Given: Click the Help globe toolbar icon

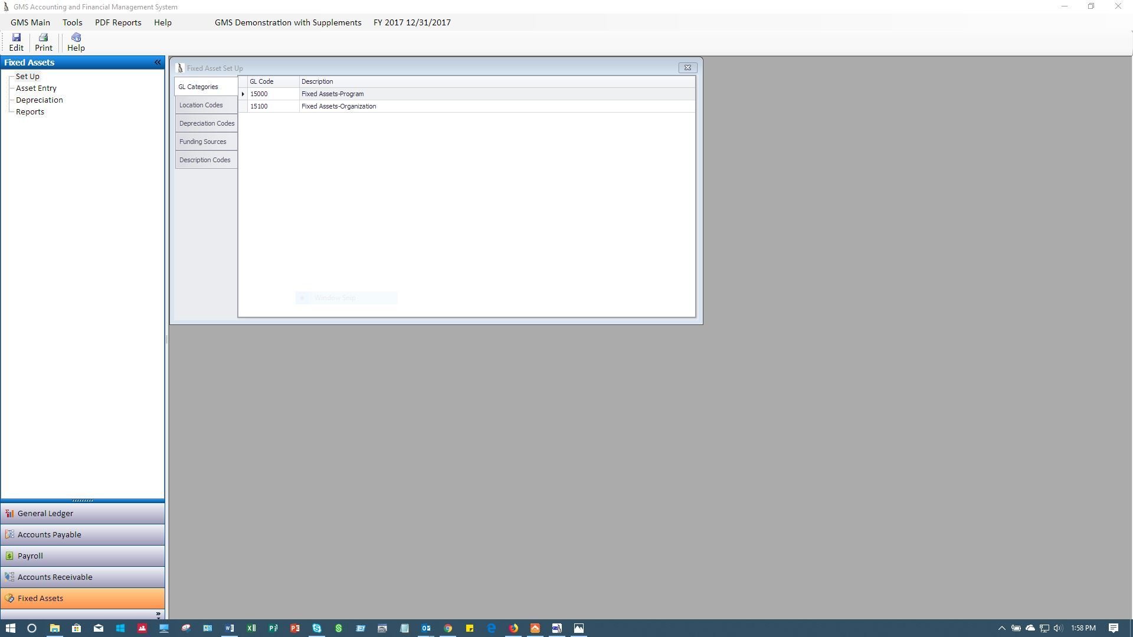Looking at the screenshot, I should pyautogui.click(x=76, y=42).
